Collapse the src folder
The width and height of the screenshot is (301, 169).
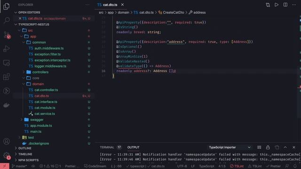(30, 31)
